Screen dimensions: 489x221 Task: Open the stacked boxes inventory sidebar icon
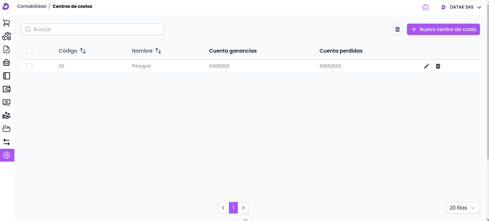pyautogui.click(x=6, y=36)
